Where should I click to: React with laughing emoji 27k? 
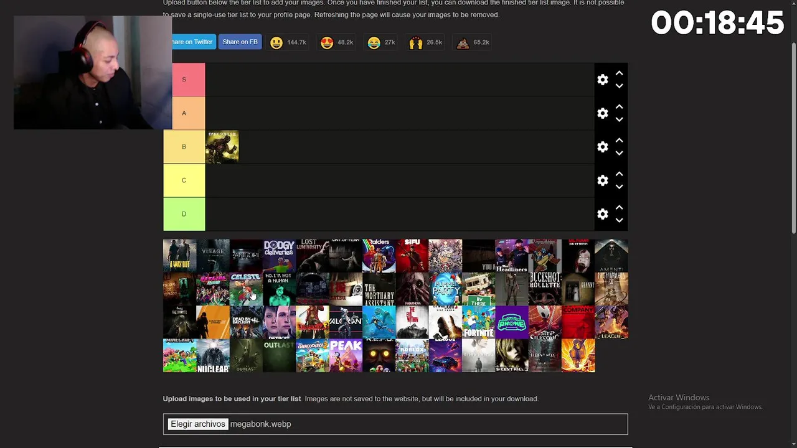coord(382,42)
